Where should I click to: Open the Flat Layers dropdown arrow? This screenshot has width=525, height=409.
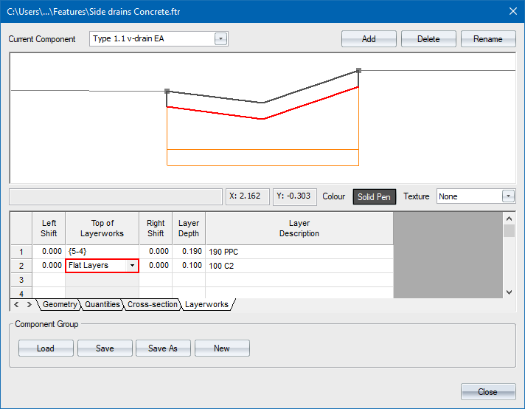tap(132, 266)
